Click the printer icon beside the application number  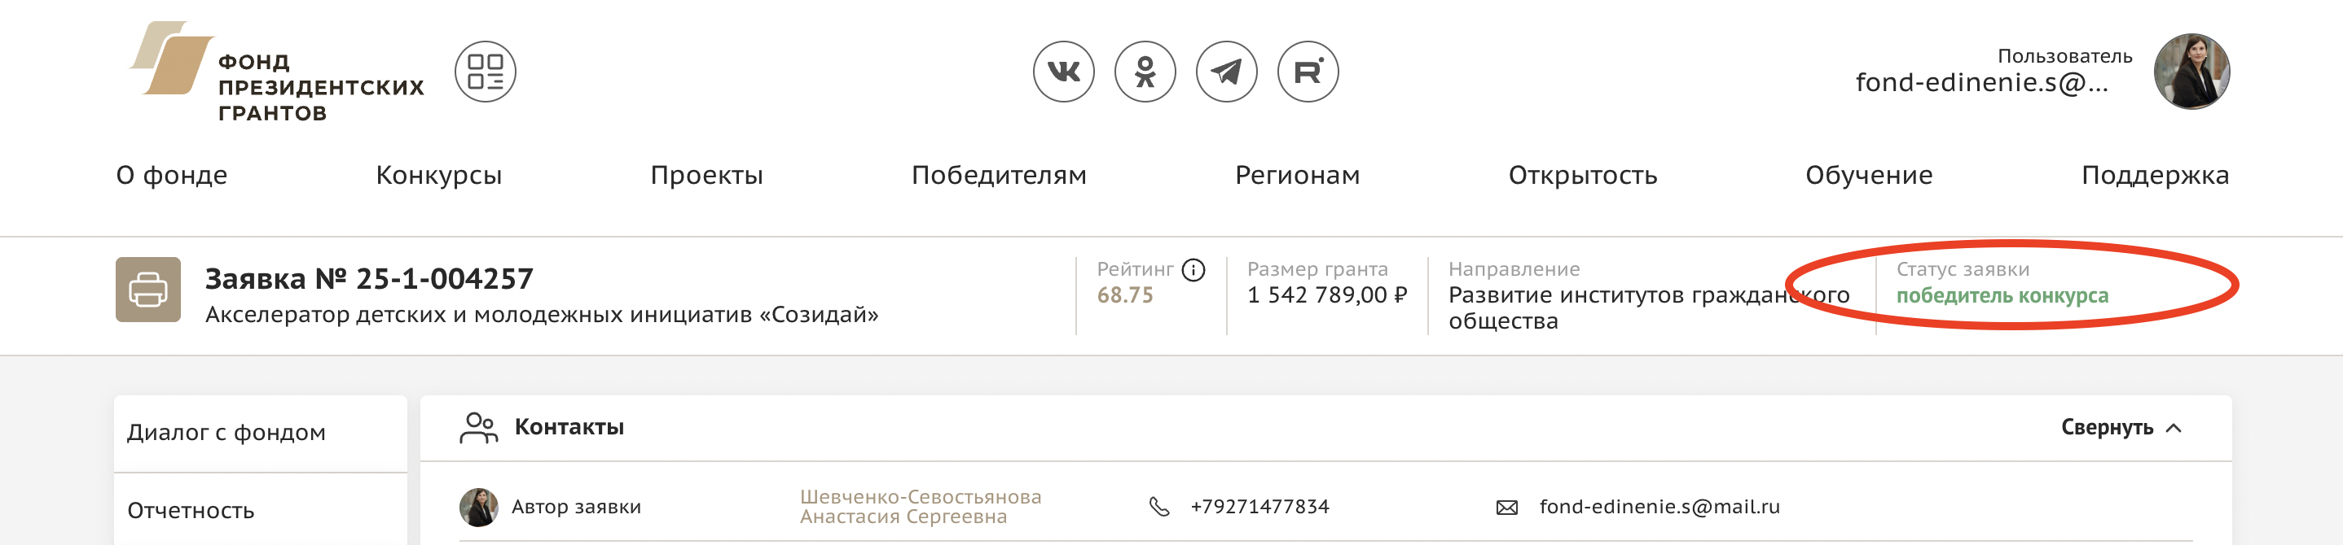[x=148, y=290]
